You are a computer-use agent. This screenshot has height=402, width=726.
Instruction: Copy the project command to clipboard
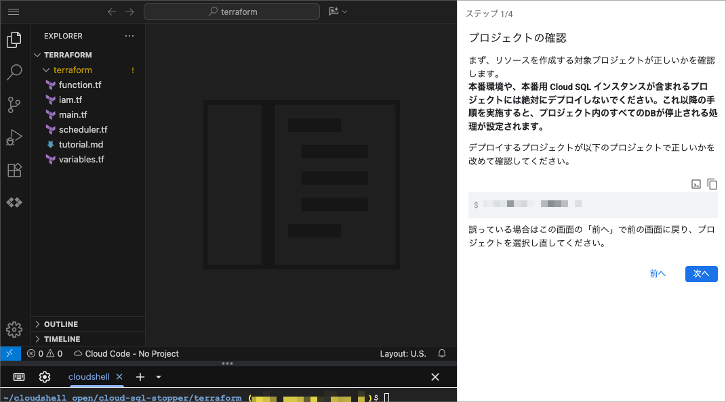(x=711, y=183)
